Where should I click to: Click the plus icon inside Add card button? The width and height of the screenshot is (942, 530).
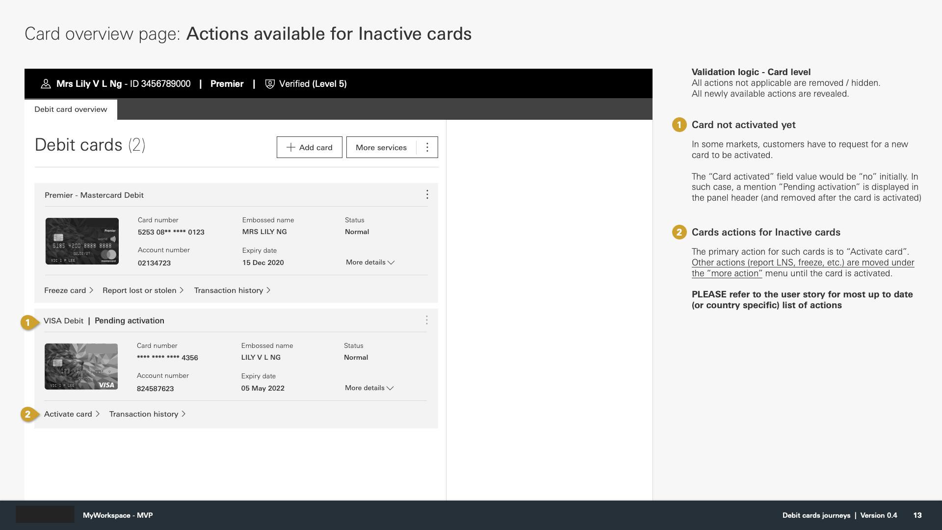coord(290,147)
